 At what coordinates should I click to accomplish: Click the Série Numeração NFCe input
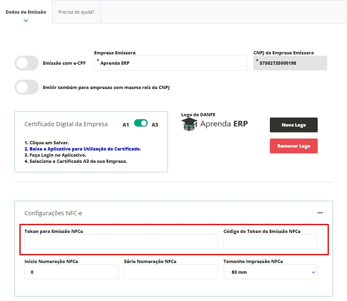[170, 272]
